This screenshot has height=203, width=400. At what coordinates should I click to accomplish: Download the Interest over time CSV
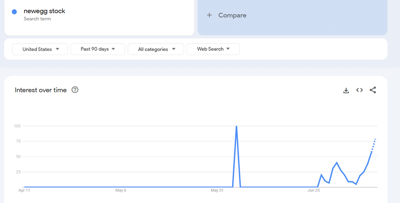pyautogui.click(x=346, y=90)
